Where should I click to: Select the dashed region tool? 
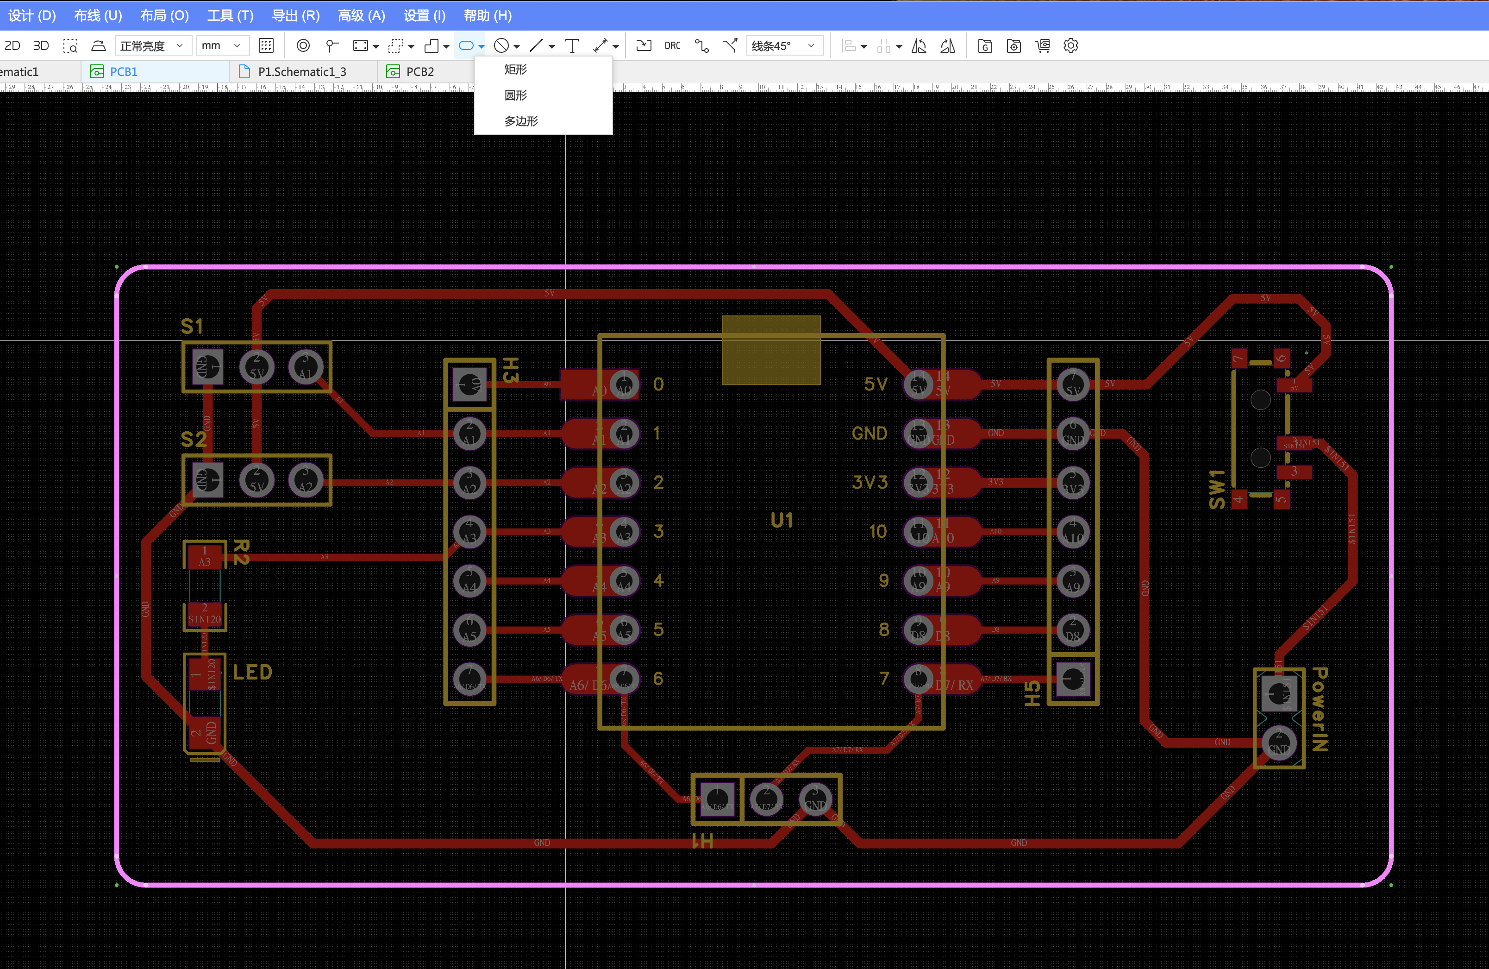[395, 46]
